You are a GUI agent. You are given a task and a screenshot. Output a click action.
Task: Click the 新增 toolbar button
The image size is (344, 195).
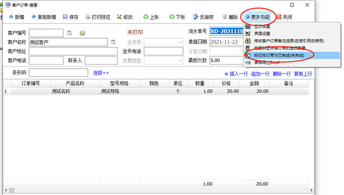pos(17,17)
